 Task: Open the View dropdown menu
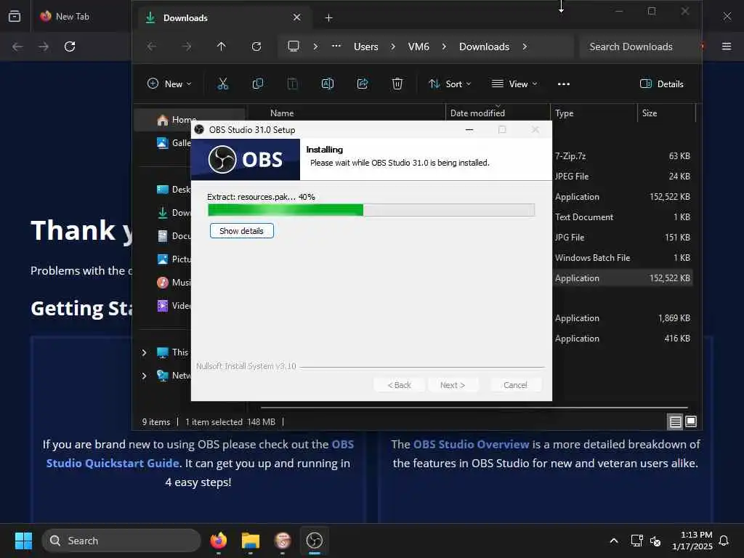point(514,84)
